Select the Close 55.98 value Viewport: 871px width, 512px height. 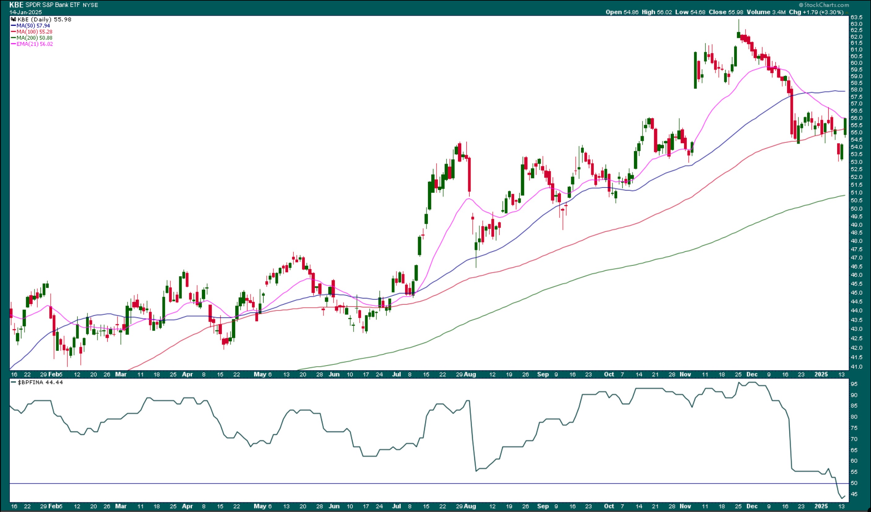pyautogui.click(x=726, y=12)
